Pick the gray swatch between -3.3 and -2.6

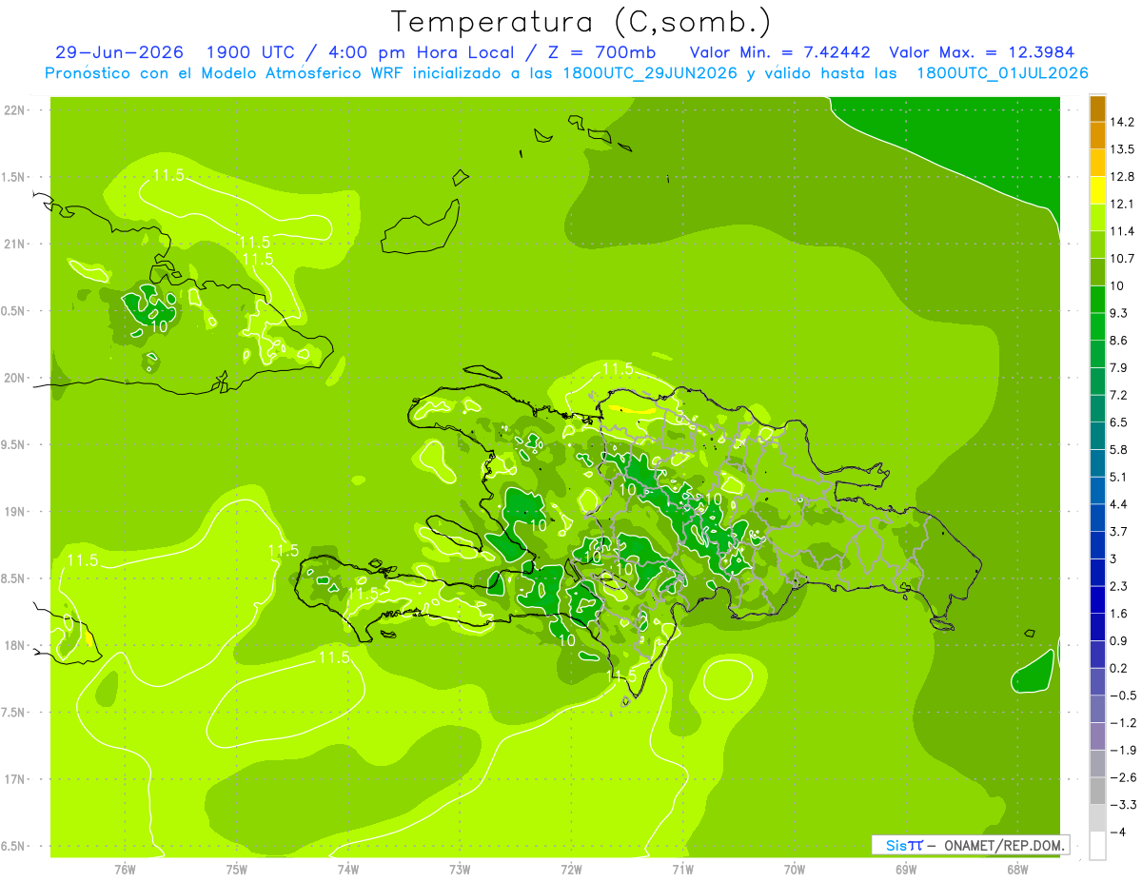[x=1097, y=790]
